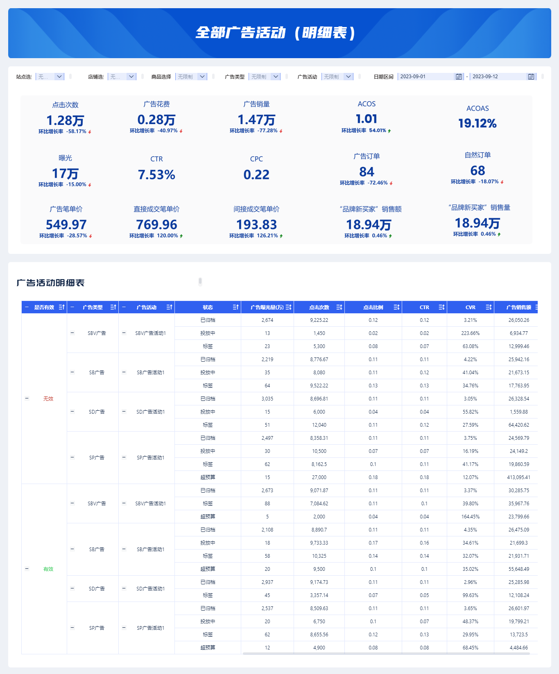Screen dimensions: 559x674
Task: Collapse the 无效 row group
Action: click(x=27, y=398)
